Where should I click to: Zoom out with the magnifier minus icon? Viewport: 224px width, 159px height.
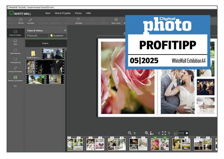[x=129, y=133]
